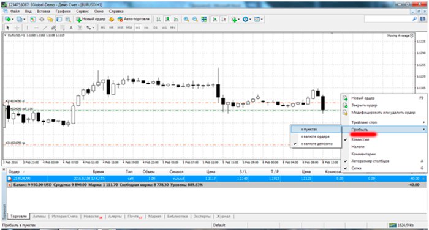
Task: Click the Default profile status bar entry
Action: pyautogui.click(x=219, y=225)
